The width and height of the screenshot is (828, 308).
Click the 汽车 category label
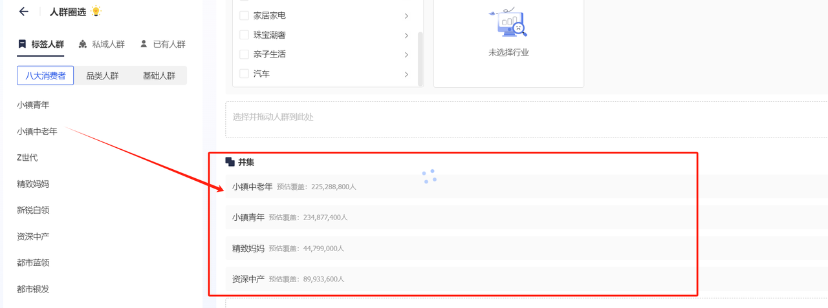262,74
